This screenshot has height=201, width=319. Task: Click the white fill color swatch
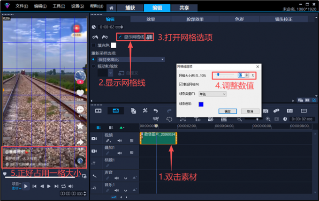[114, 45]
